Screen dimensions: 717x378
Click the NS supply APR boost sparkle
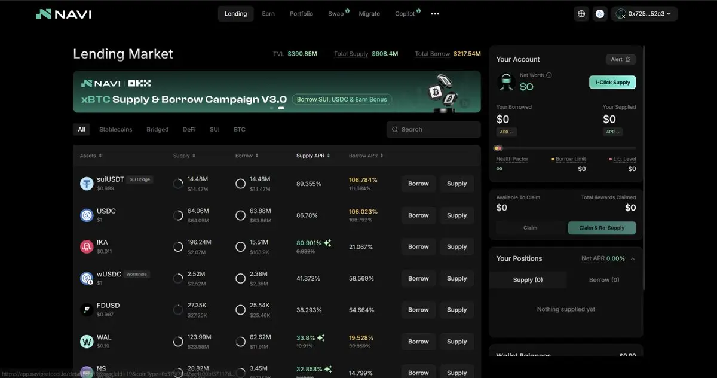point(327,370)
